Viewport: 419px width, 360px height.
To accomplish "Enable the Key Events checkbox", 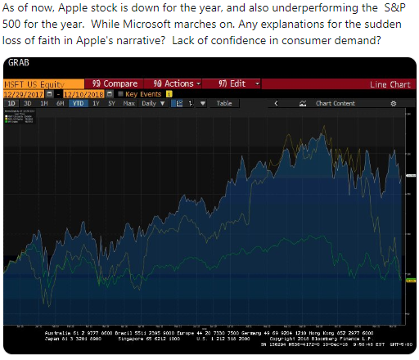I will click(120, 94).
